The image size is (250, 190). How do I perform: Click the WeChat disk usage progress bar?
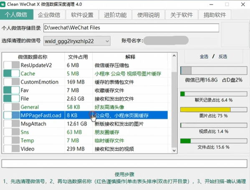pyautogui.click(x=214, y=71)
